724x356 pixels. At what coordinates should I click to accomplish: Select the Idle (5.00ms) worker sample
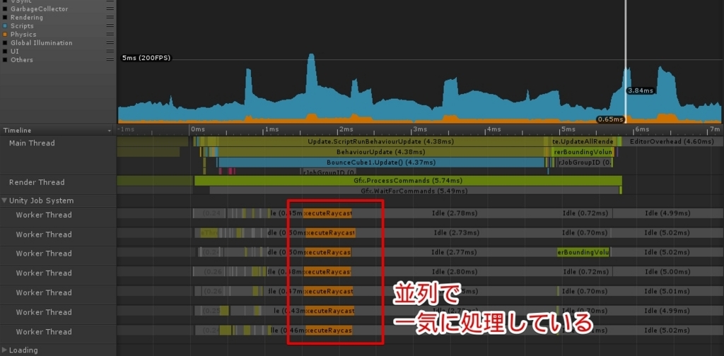pyautogui.click(x=667, y=272)
